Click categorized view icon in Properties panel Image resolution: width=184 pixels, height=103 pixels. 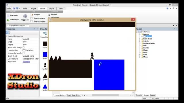(7, 33)
